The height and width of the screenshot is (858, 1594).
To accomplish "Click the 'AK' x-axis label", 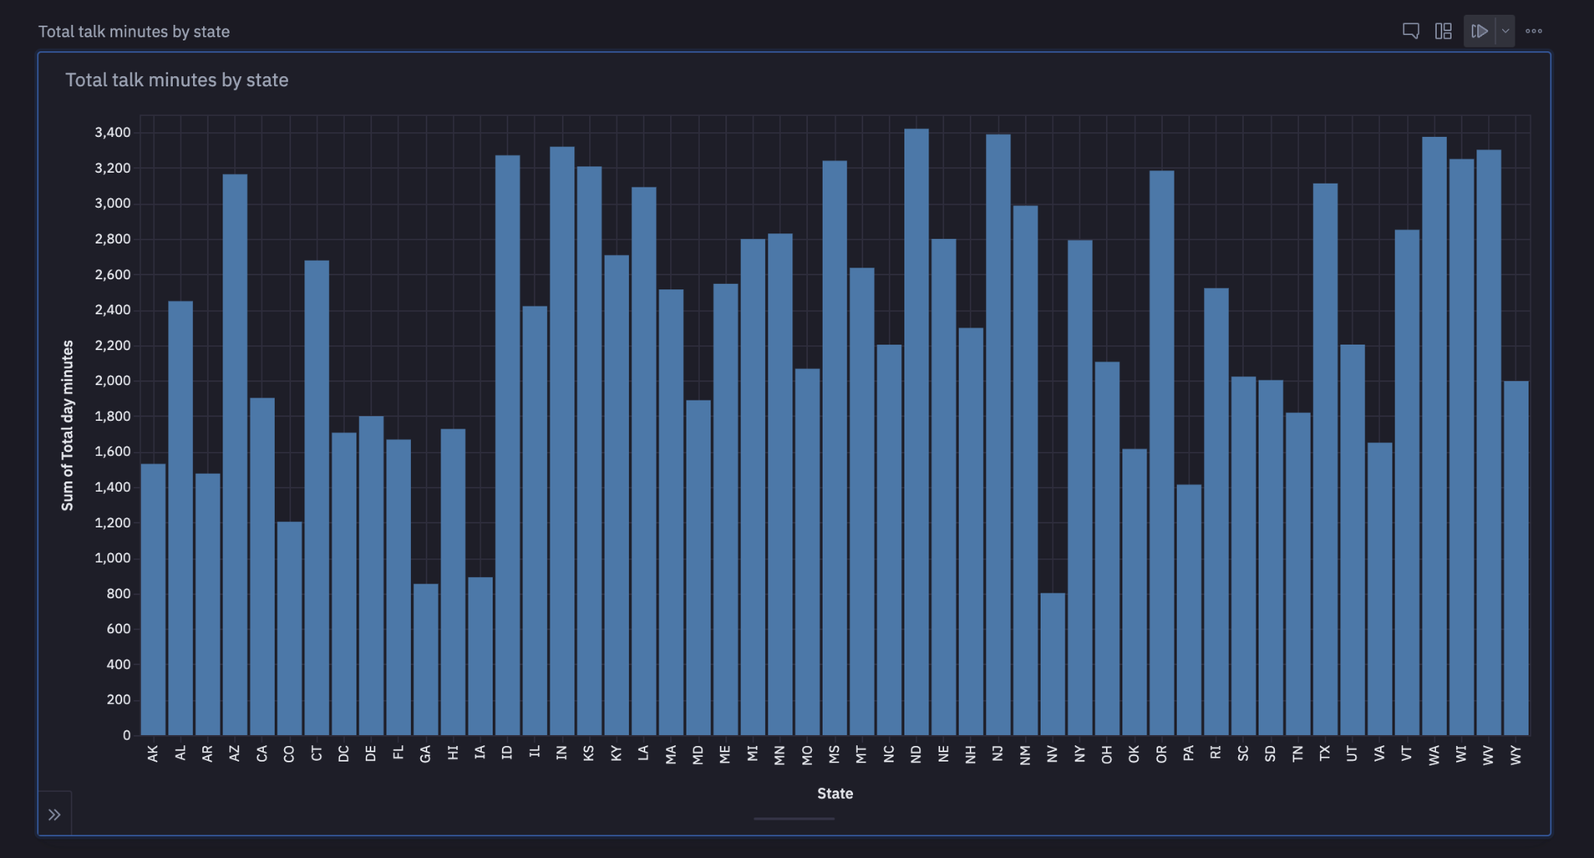I will click(153, 754).
